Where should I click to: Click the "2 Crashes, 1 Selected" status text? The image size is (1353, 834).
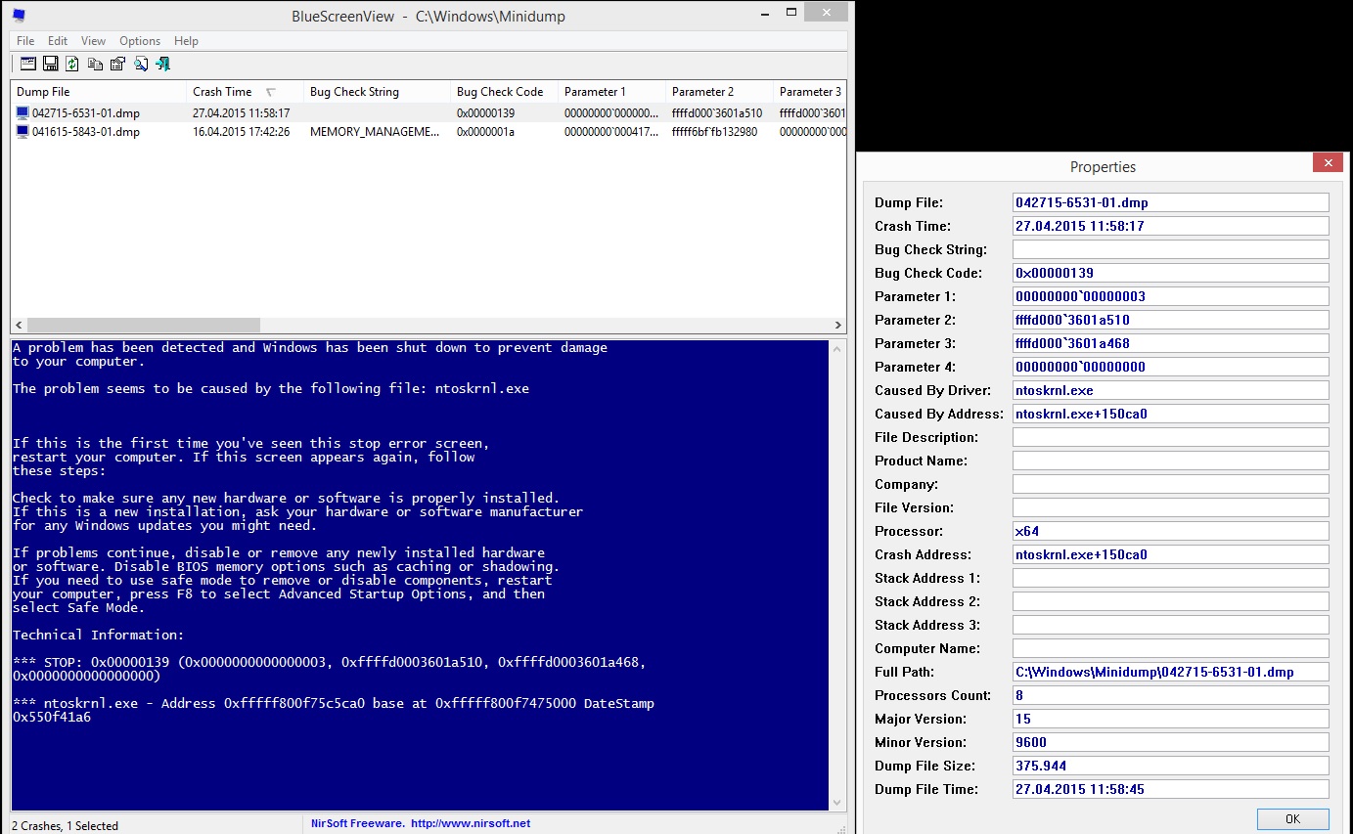click(x=65, y=825)
